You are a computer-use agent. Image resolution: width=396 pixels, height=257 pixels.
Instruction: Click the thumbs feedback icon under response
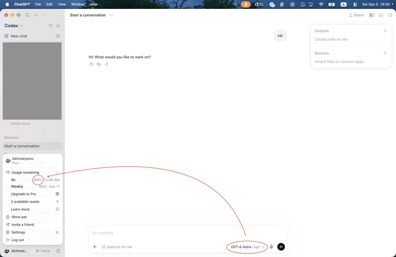(99, 64)
